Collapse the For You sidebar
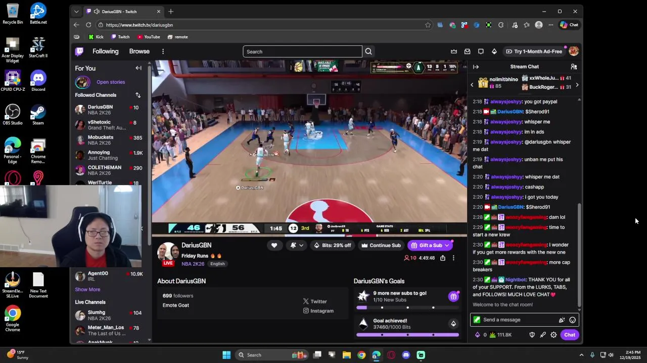Screen dimensions: 647x363 tap(138, 68)
